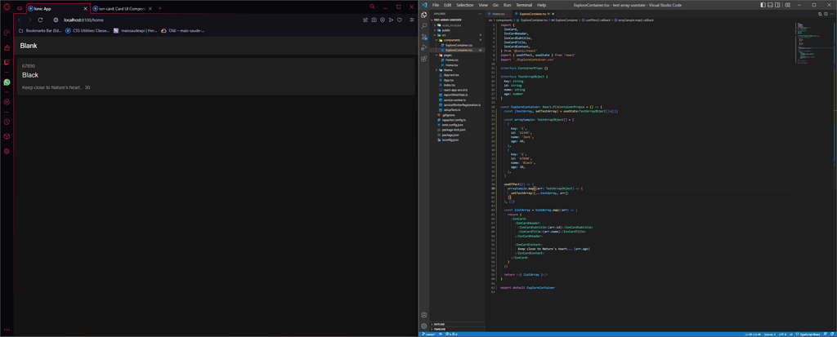
Task: Expand the TIMELINE section
Action: [x=439, y=329]
